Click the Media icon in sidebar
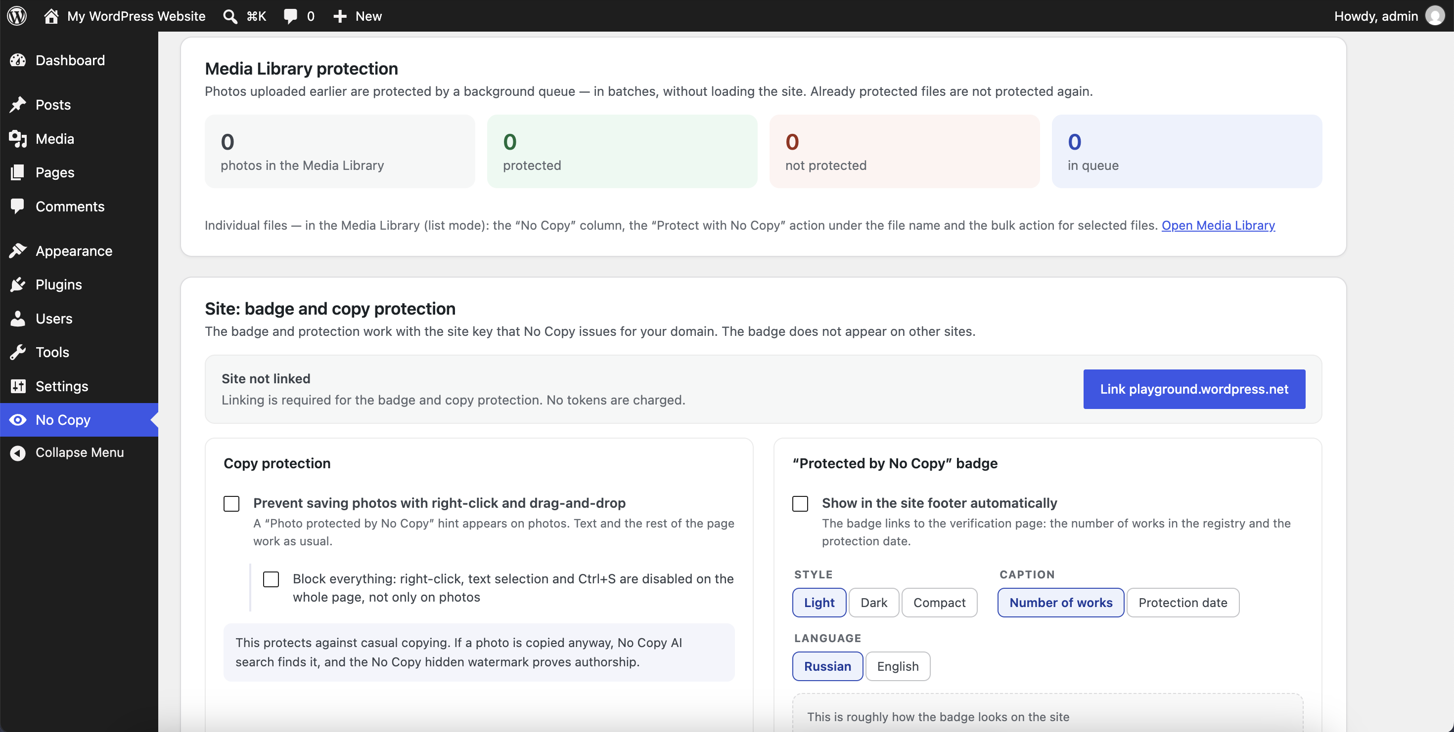 point(18,139)
